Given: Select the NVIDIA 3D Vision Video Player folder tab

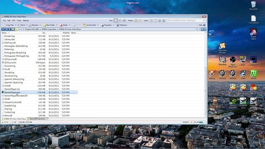Looking at the screenshot, I should [14, 119].
